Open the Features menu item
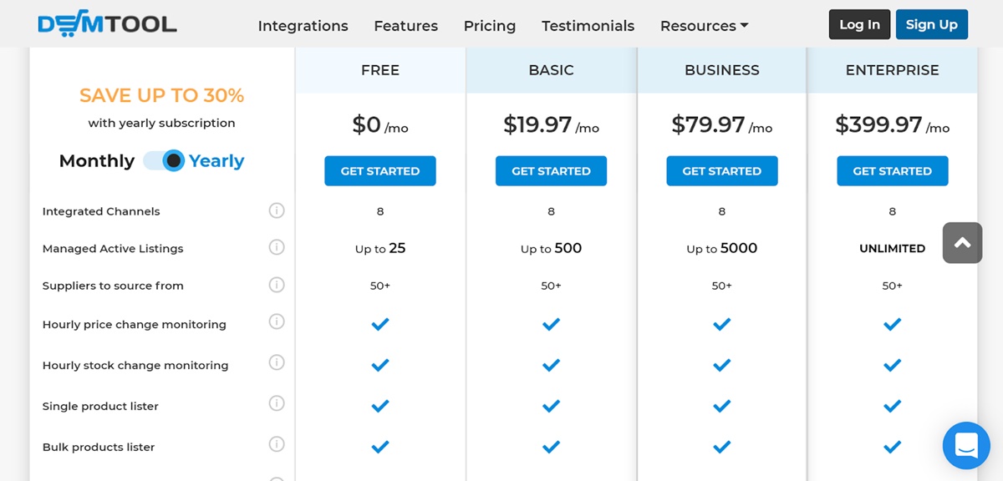Screen dimensions: 1003x481 405,26
